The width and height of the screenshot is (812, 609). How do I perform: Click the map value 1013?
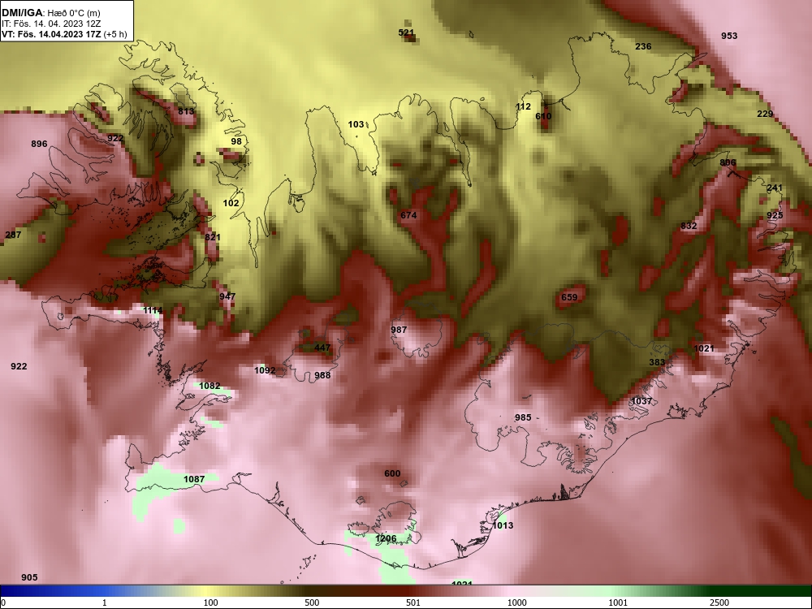503,525
